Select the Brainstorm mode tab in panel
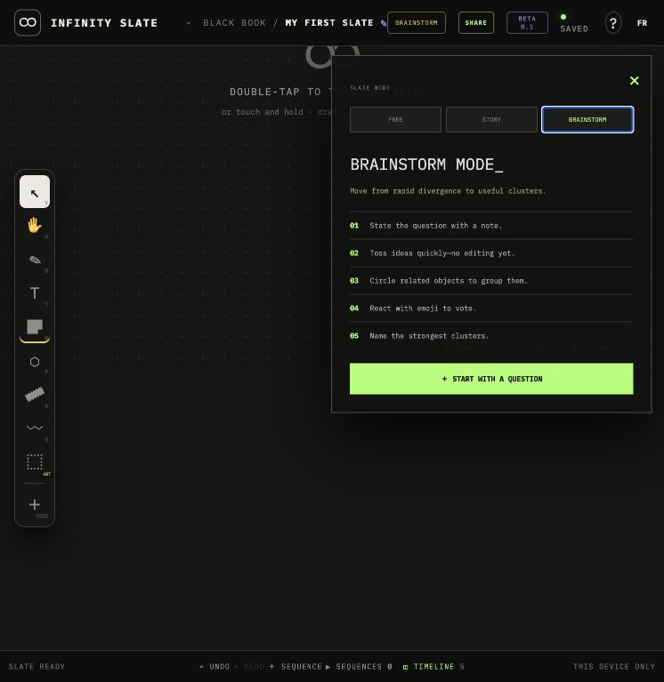 pyautogui.click(x=587, y=120)
